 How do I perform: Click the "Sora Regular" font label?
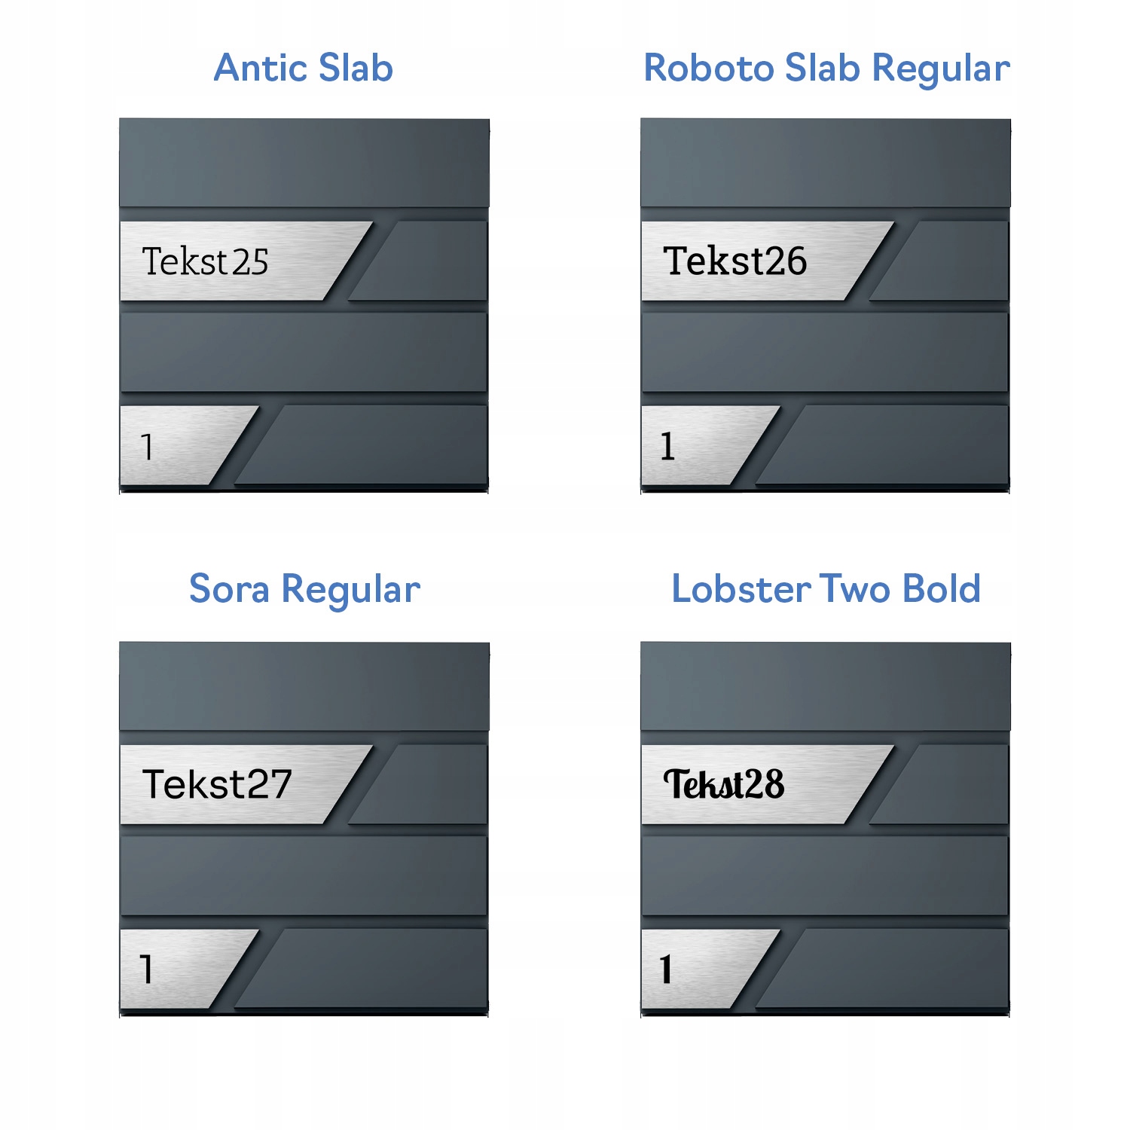(304, 589)
